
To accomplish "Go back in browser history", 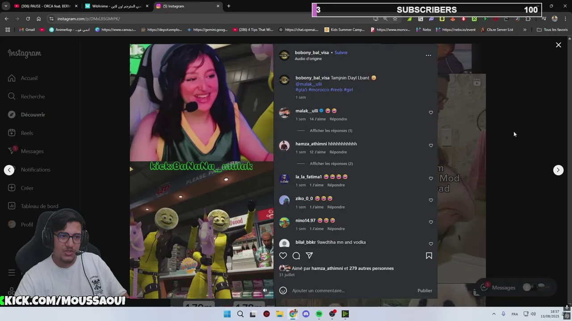I will 7,19.
